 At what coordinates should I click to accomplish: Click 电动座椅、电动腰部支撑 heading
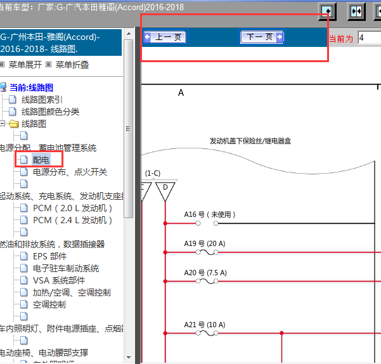(44, 353)
